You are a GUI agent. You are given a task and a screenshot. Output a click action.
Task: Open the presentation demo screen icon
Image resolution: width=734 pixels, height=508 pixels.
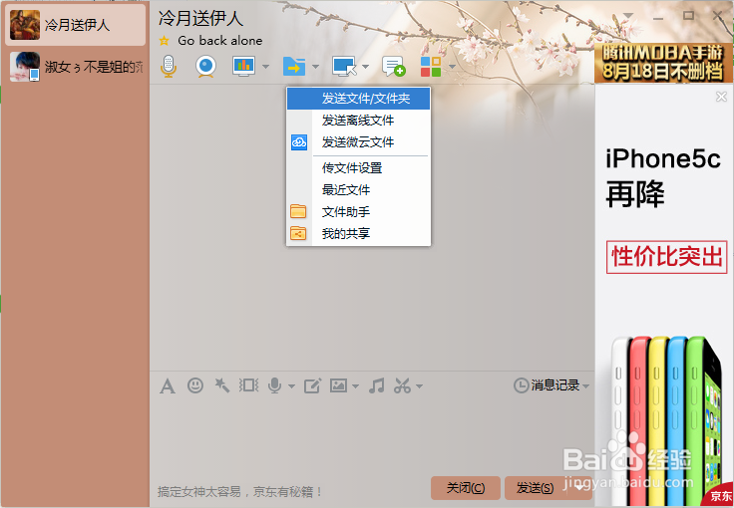click(x=244, y=67)
